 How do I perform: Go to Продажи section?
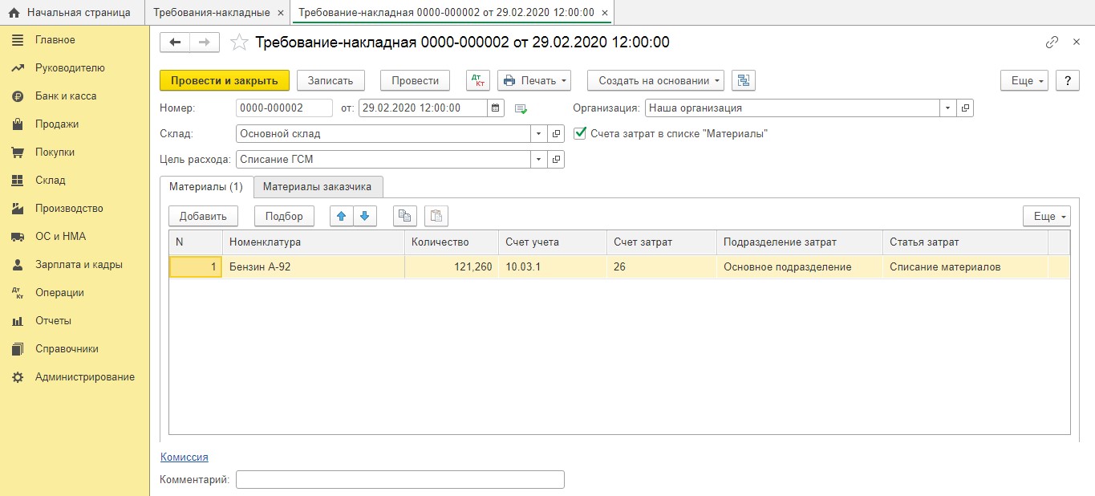click(x=57, y=124)
